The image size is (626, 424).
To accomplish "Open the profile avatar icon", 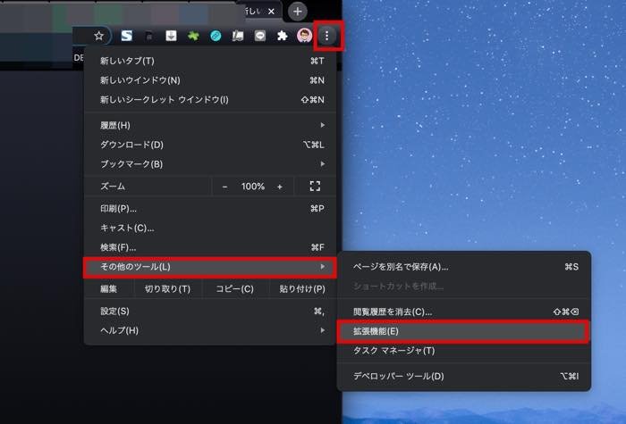I will 304,36.
